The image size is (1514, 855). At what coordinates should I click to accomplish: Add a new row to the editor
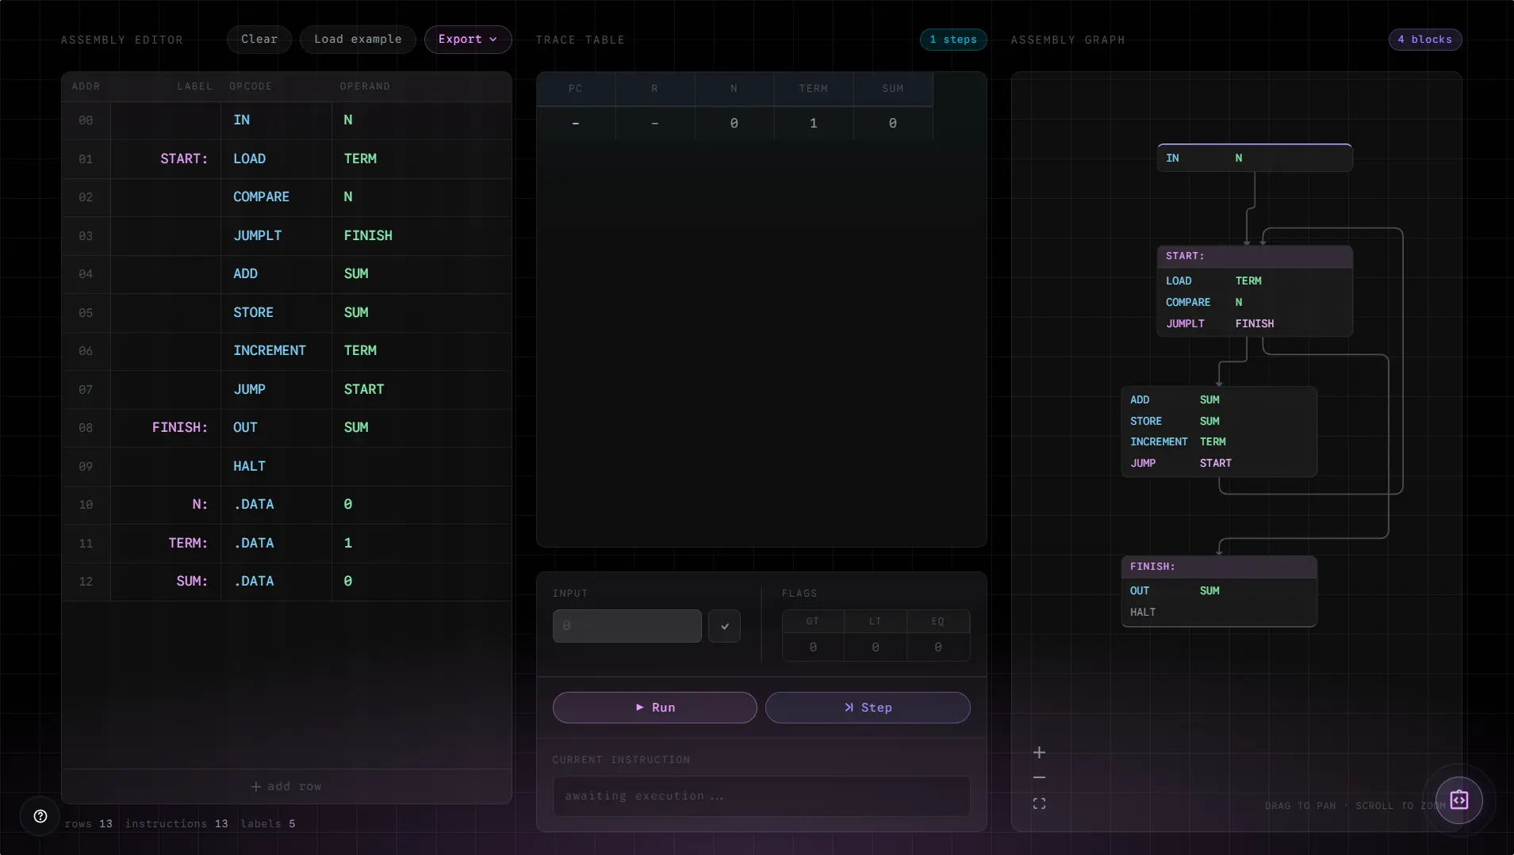(x=286, y=787)
